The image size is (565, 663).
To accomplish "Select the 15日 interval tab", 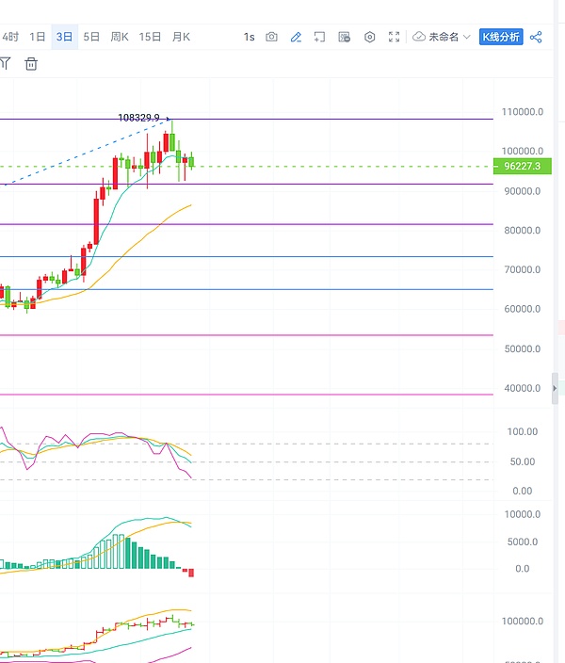I will pos(150,37).
